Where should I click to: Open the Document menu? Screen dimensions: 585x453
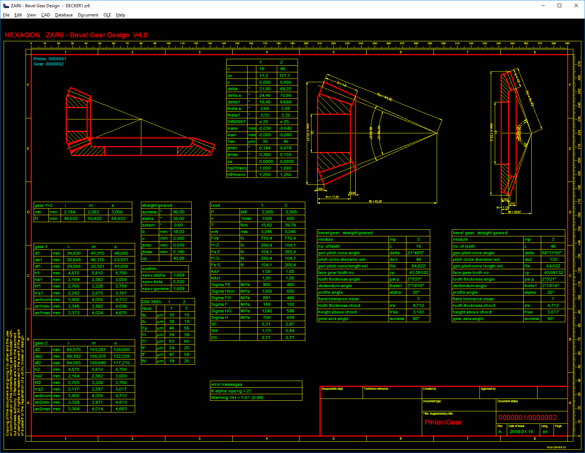point(88,15)
